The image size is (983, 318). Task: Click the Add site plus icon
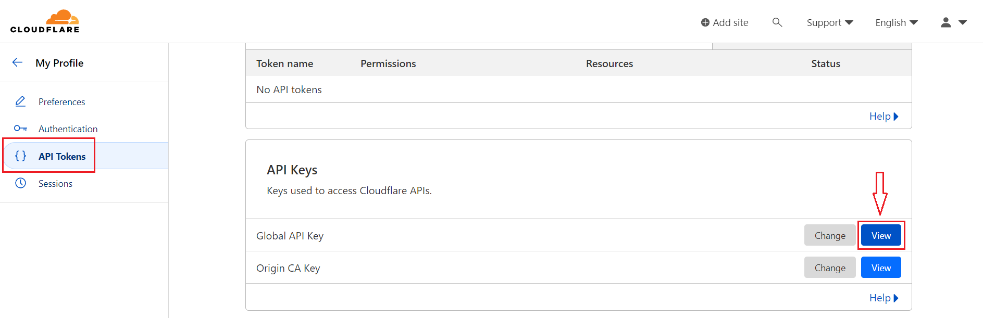(705, 22)
